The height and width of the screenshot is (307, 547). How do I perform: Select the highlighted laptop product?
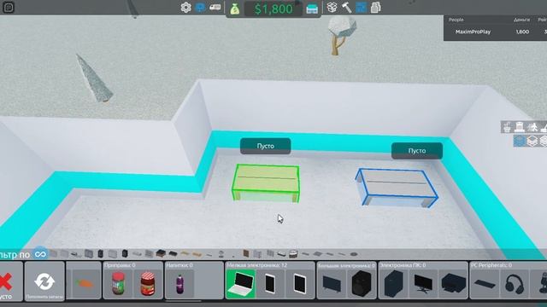(240, 284)
